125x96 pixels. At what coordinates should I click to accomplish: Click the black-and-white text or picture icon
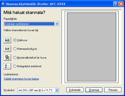tap(7, 58)
